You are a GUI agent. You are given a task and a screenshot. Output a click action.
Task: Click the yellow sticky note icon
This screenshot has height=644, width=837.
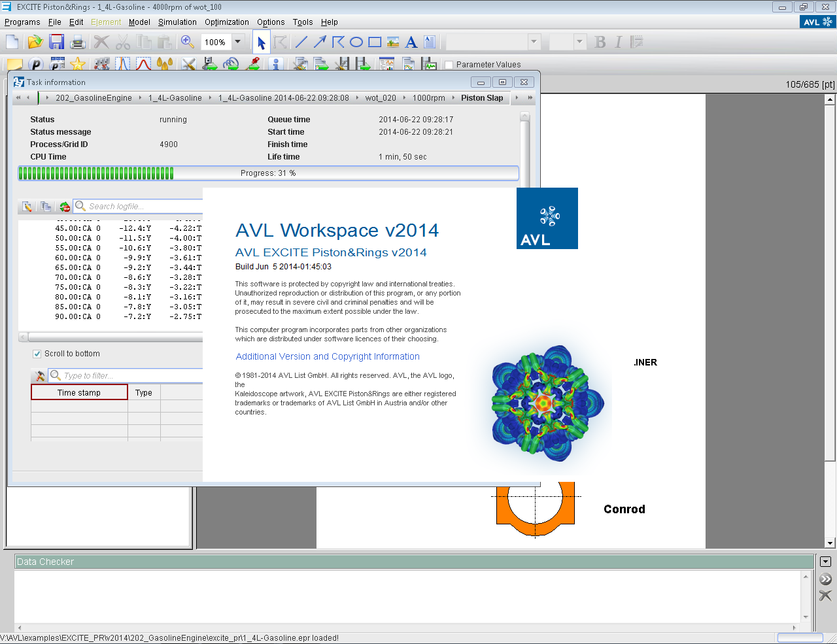[15, 64]
